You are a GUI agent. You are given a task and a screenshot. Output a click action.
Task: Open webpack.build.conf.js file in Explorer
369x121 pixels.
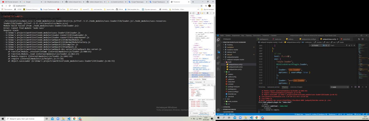[236, 67]
